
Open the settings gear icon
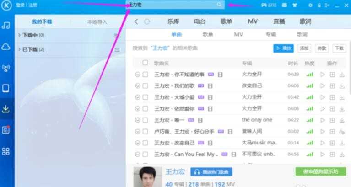click(310, 5)
